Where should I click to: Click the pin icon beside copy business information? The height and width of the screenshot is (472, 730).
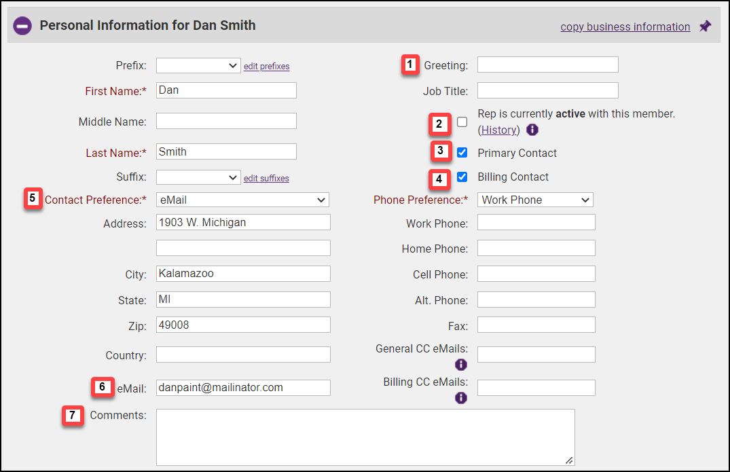point(706,26)
